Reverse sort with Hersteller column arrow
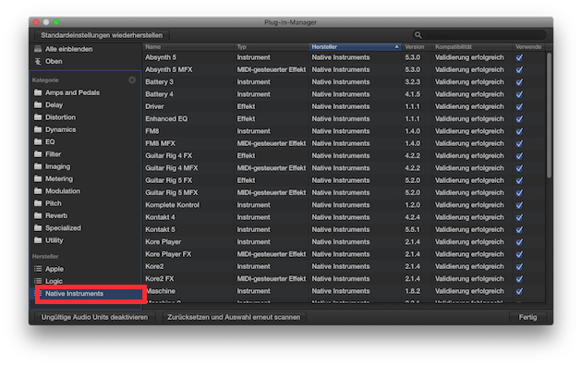Screen dimensions: 582x366 pyautogui.click(x=396, y=47)
